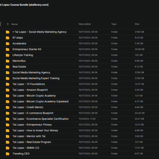Image resolution: width=159 pixels, height=159 pixels.
Task: Open 'Social Media Marketing Agency' without bullet prefix
Action: (31, 72)
